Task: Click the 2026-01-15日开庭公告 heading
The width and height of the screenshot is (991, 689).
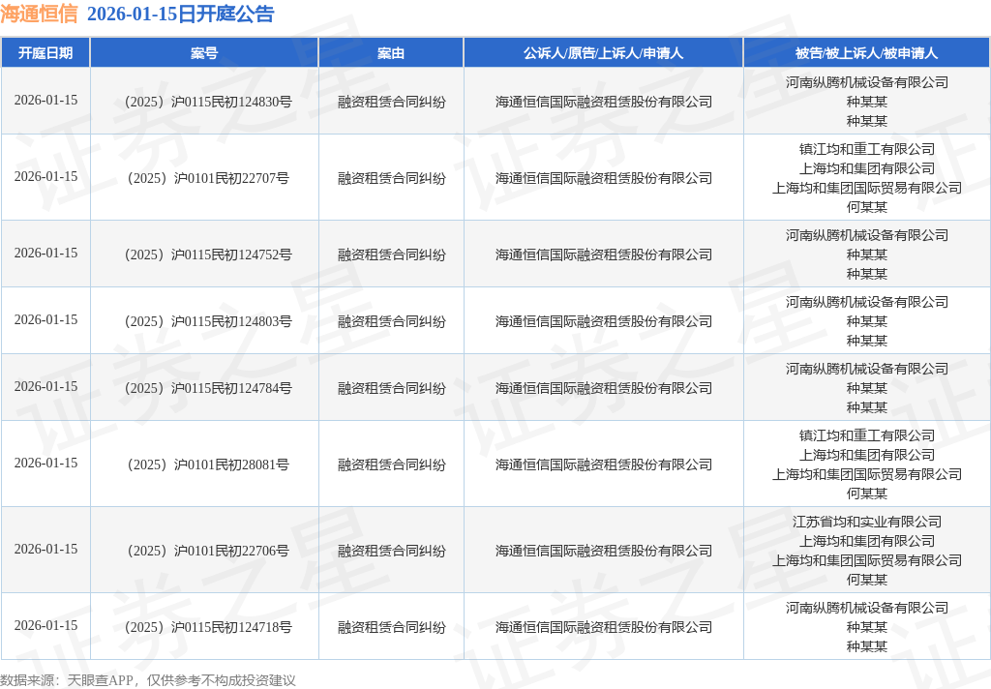Action: pyautogui.click(x=180, y=14)
